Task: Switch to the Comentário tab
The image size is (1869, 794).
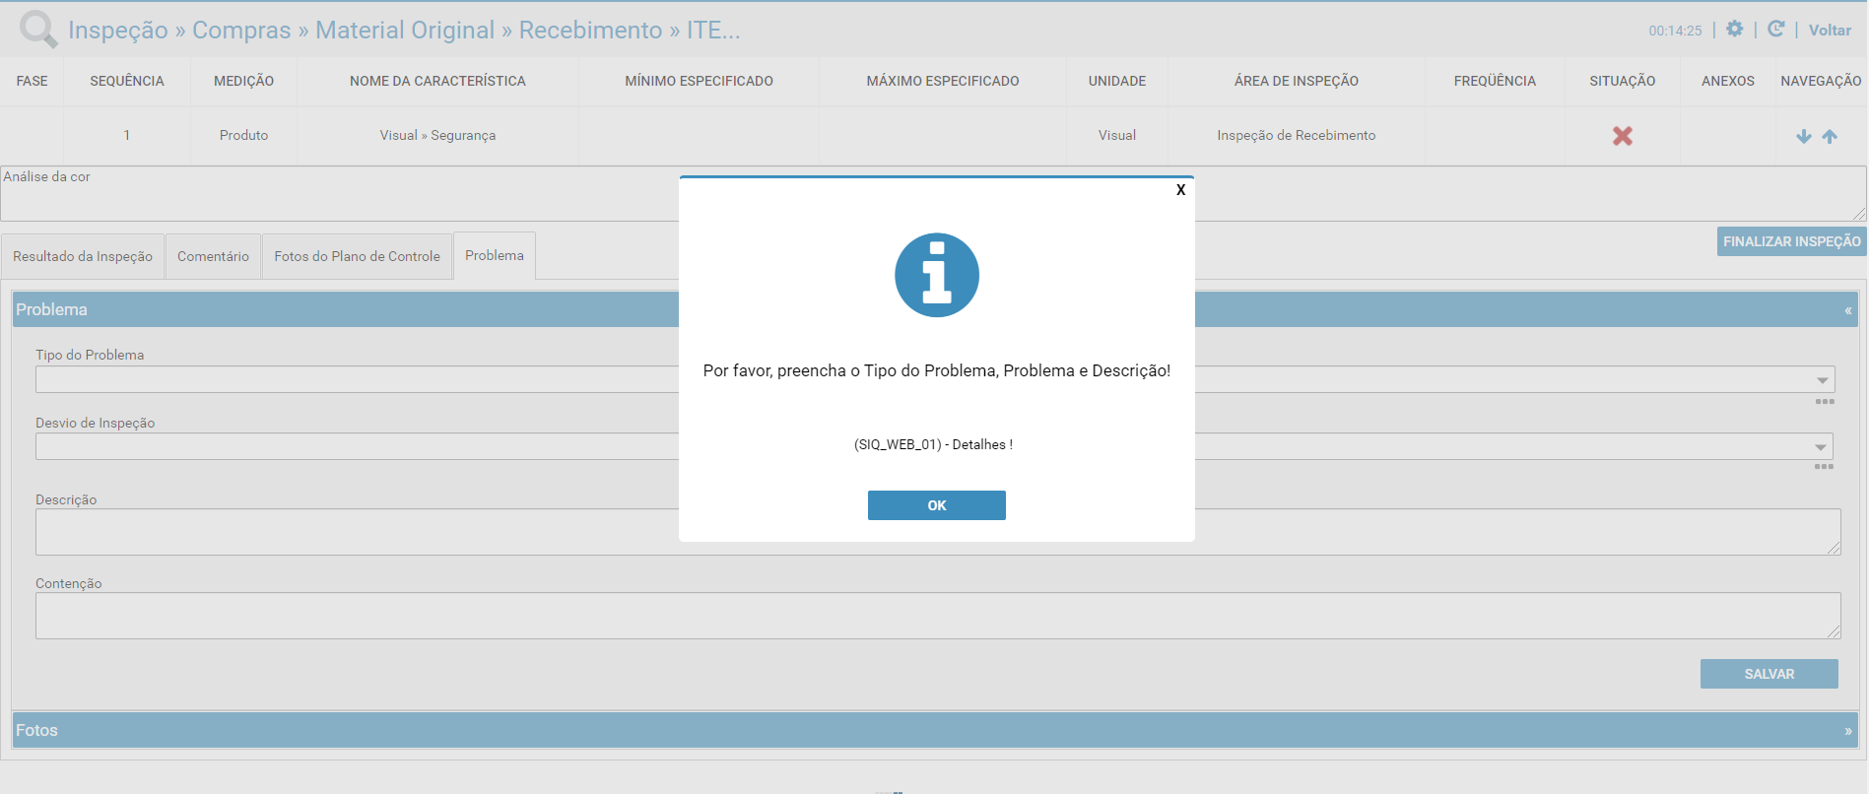Action: 213,256
